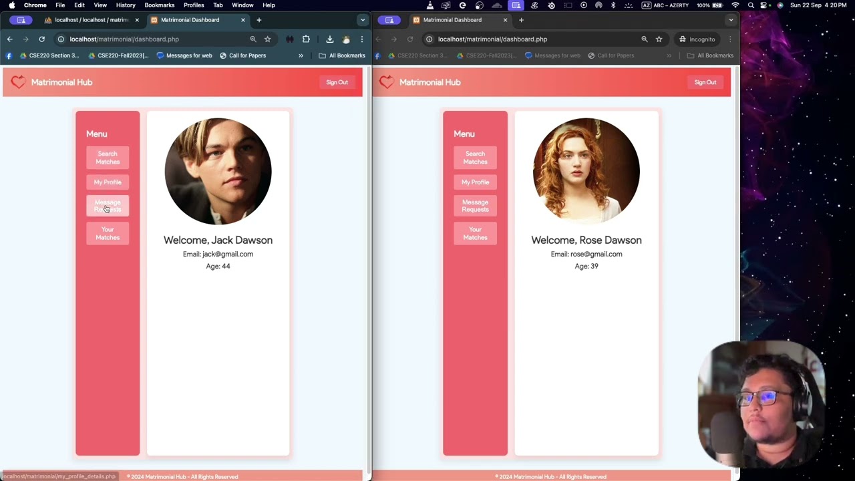Open Message Requests in Jack's menu
Screen dimensions: 855x481
pyautogui.click(x=108, y=206)
